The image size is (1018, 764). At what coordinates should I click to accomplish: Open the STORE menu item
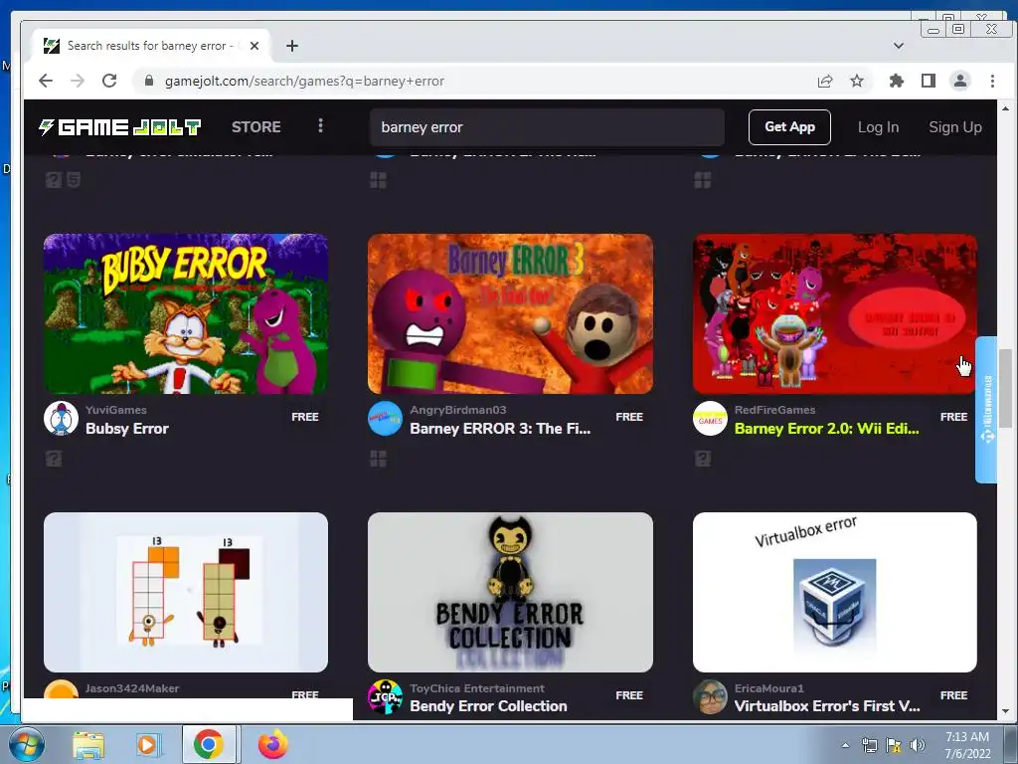255,126
